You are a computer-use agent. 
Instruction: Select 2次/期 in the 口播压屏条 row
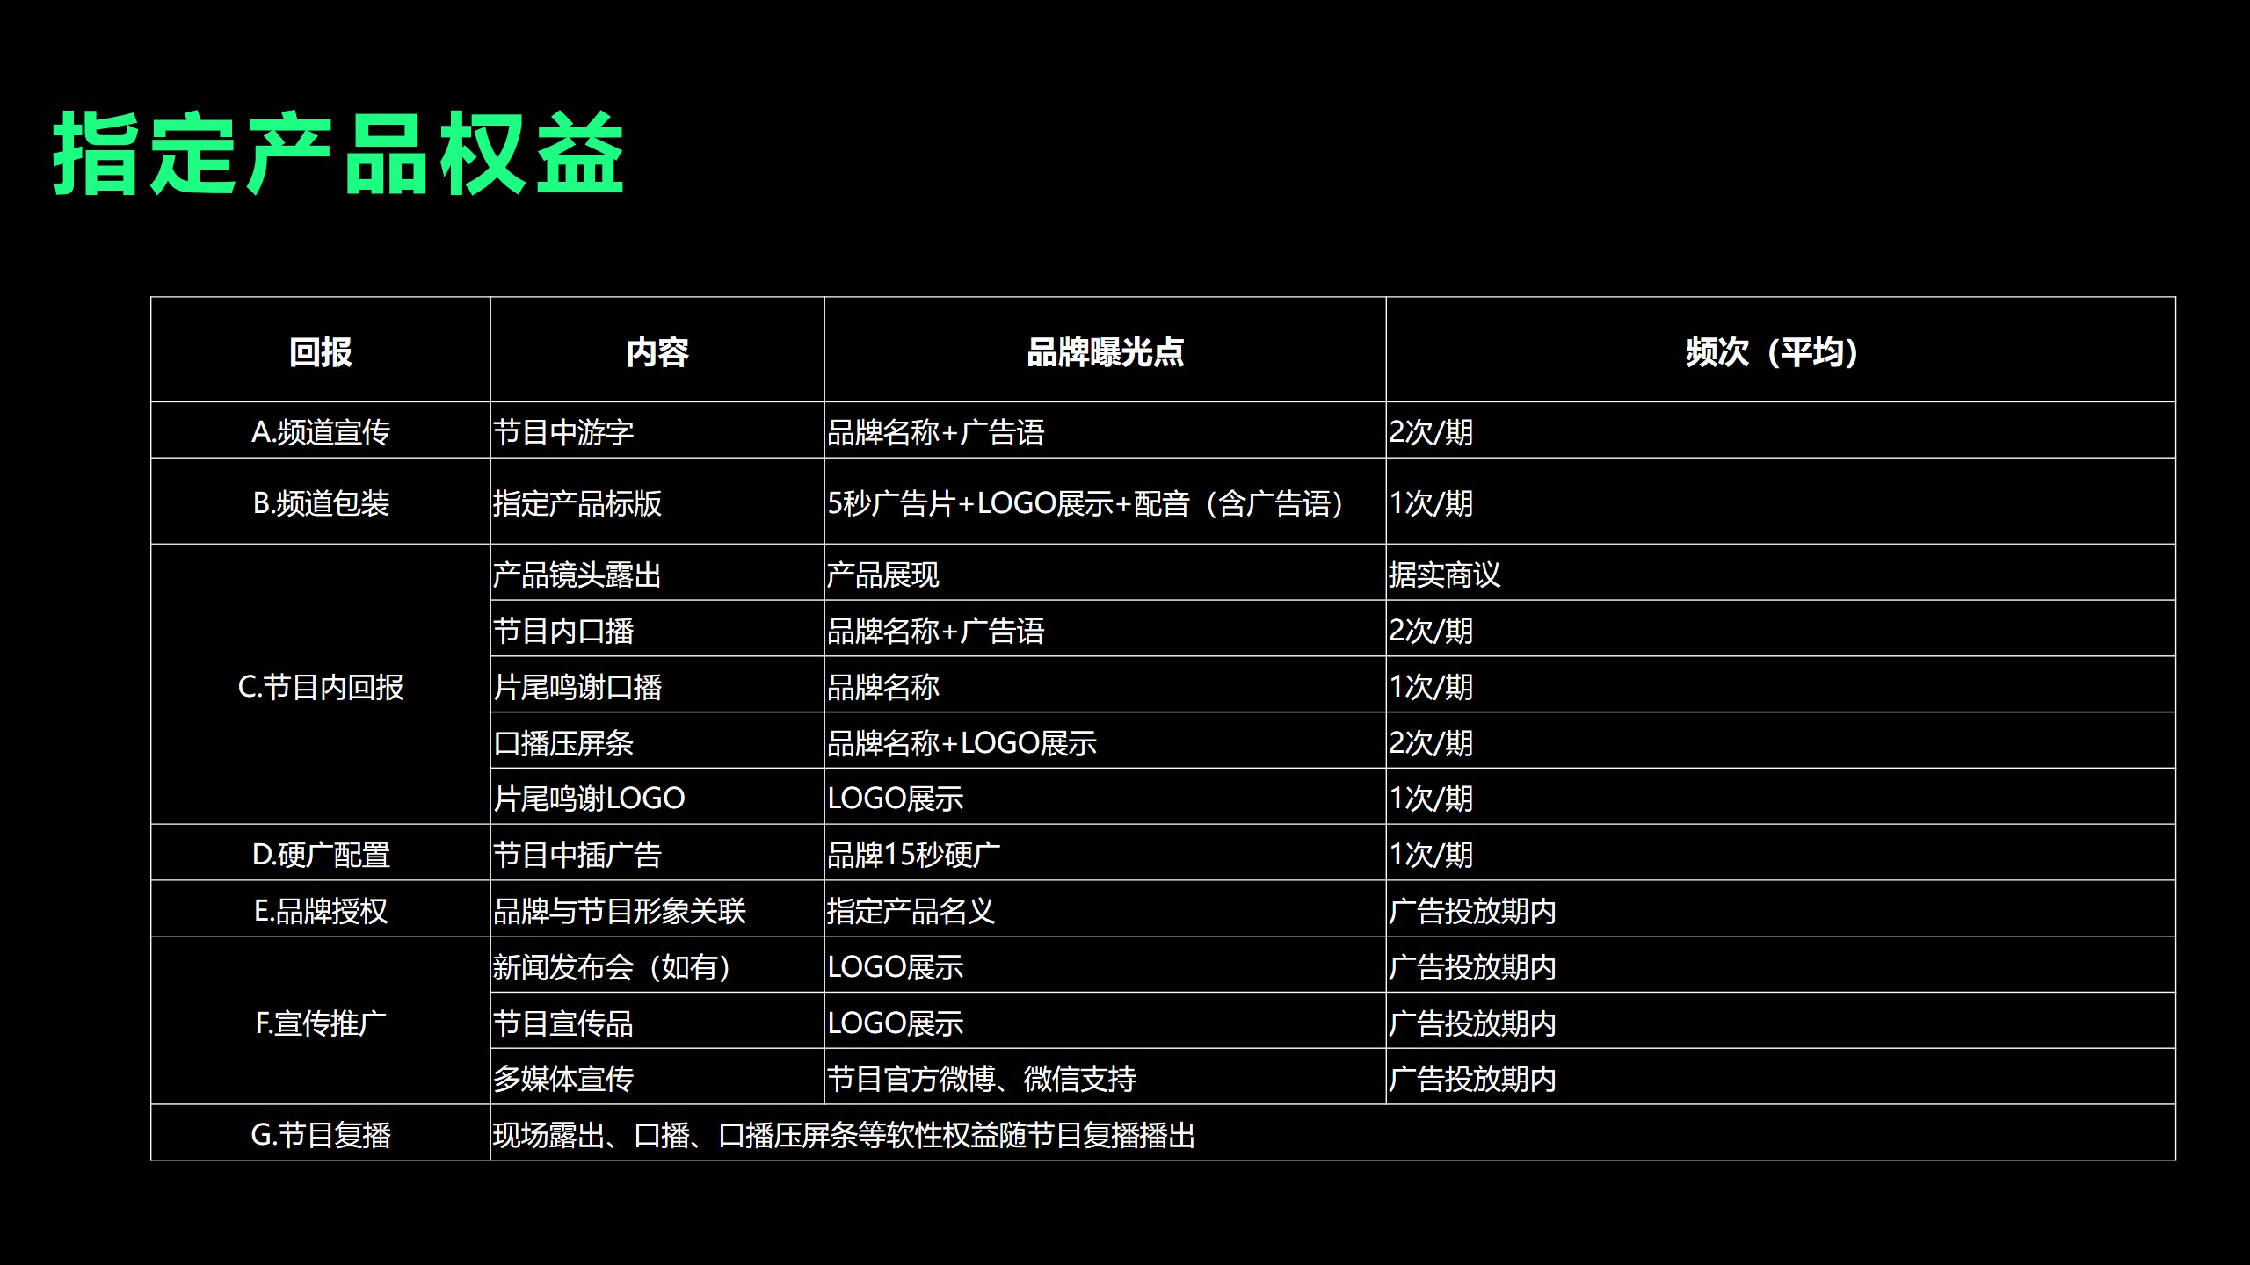click(1781, 740)
